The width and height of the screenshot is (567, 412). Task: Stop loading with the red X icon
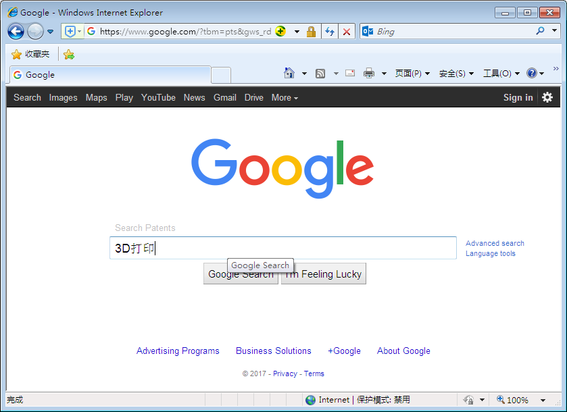(x=347, y=32)
